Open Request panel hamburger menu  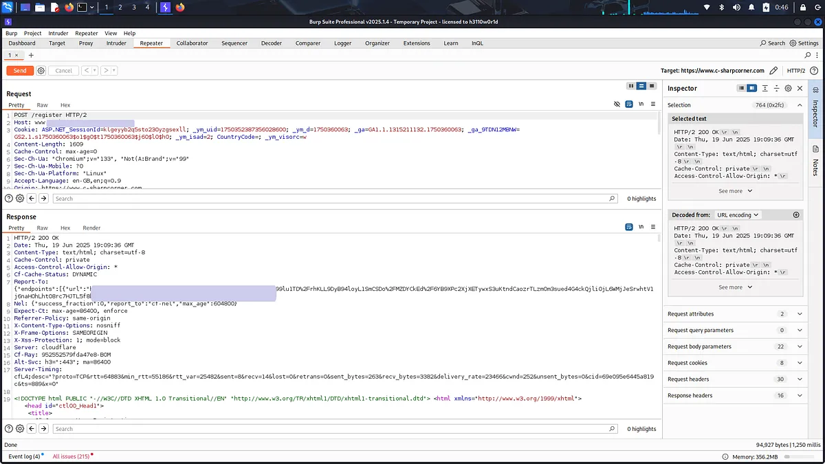(x=653, y=104)
